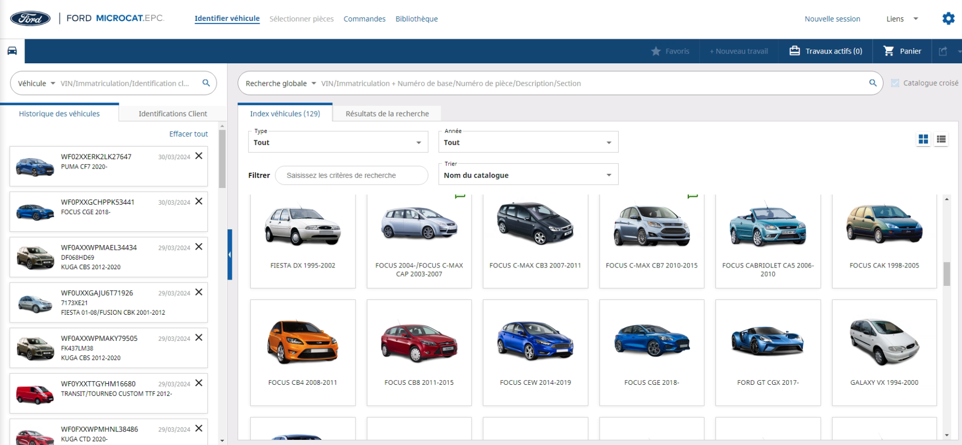Viewport: 962px width, 445px height.
Task: Click the share/export icon beside Panier
Action: 943,51
